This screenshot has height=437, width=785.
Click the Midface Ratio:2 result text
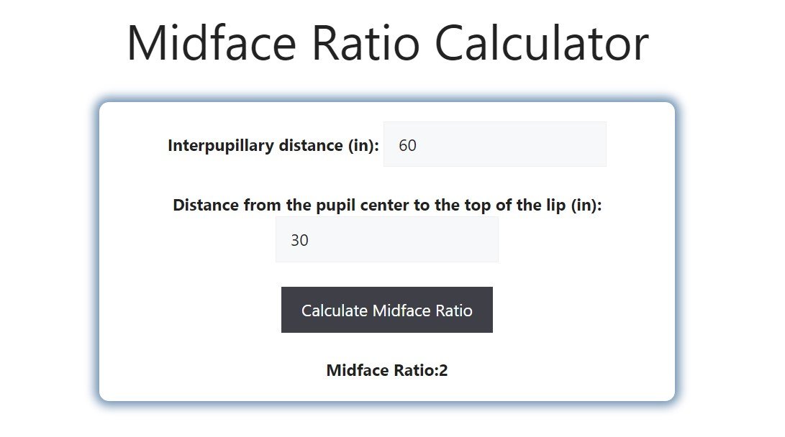point(387,369)
